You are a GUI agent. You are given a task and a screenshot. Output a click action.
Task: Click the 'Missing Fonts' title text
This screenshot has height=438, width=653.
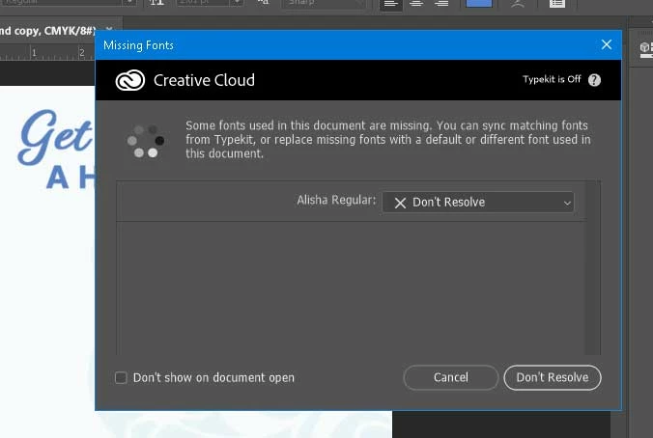(138, 45)
